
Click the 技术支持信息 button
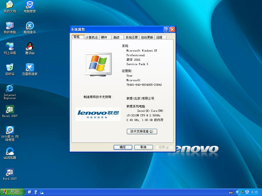point(142,131)
